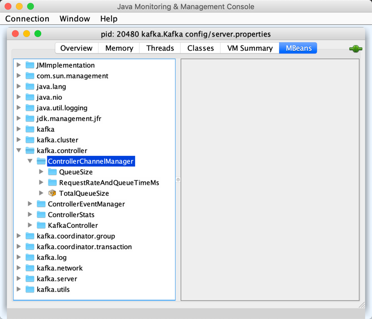
Task: Click the java.lang folder icon
Action: point(30,87)
